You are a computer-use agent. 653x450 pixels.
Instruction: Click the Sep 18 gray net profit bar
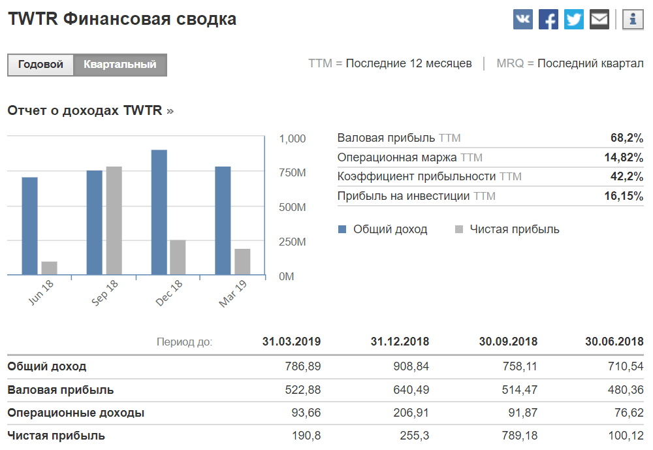click(x=114, y=220)
